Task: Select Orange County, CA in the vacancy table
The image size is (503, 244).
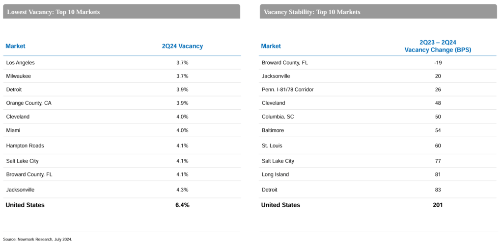Action: (28, 103)
